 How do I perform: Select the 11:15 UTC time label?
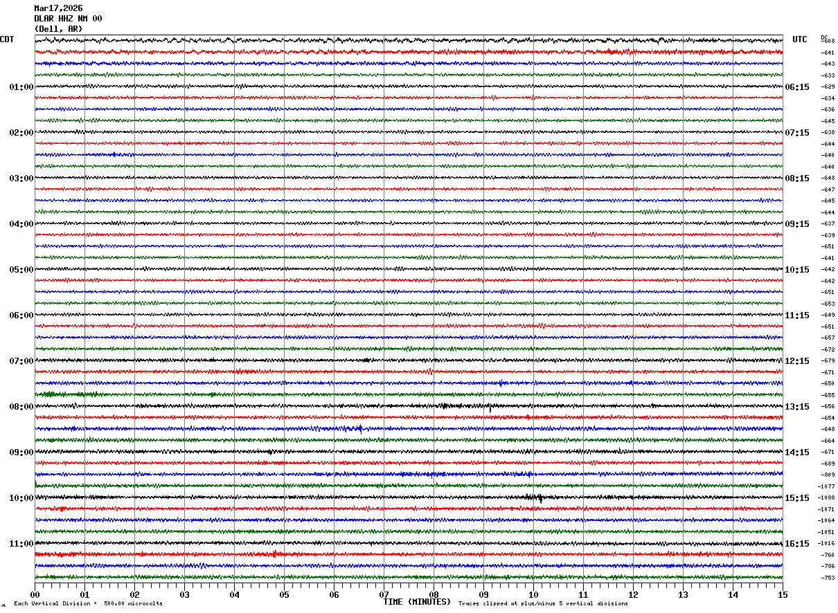(x=797, y=315)
